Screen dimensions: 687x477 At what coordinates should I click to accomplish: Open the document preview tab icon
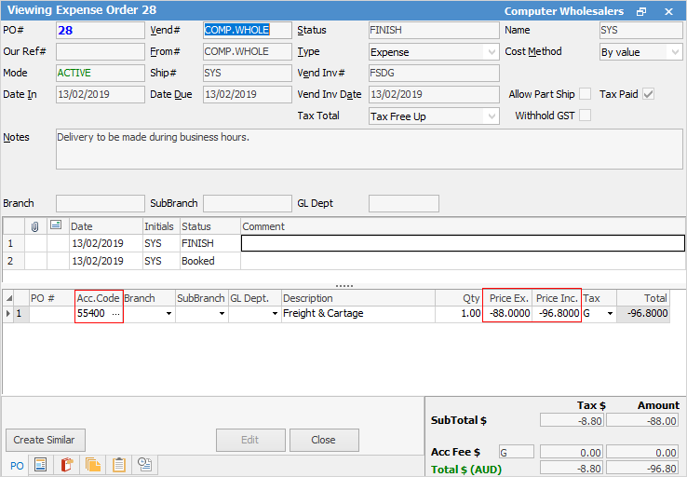(x=41, y=464)
